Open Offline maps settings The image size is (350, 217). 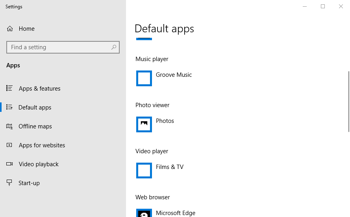click(35, 126)
